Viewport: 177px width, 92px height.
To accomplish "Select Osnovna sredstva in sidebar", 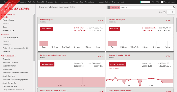I will [x=10, y=86].
